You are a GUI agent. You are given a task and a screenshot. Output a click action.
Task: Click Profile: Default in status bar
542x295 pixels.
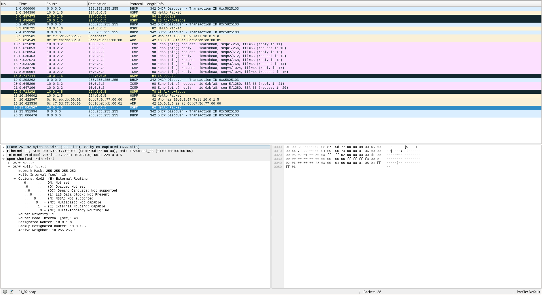(528, 292)
